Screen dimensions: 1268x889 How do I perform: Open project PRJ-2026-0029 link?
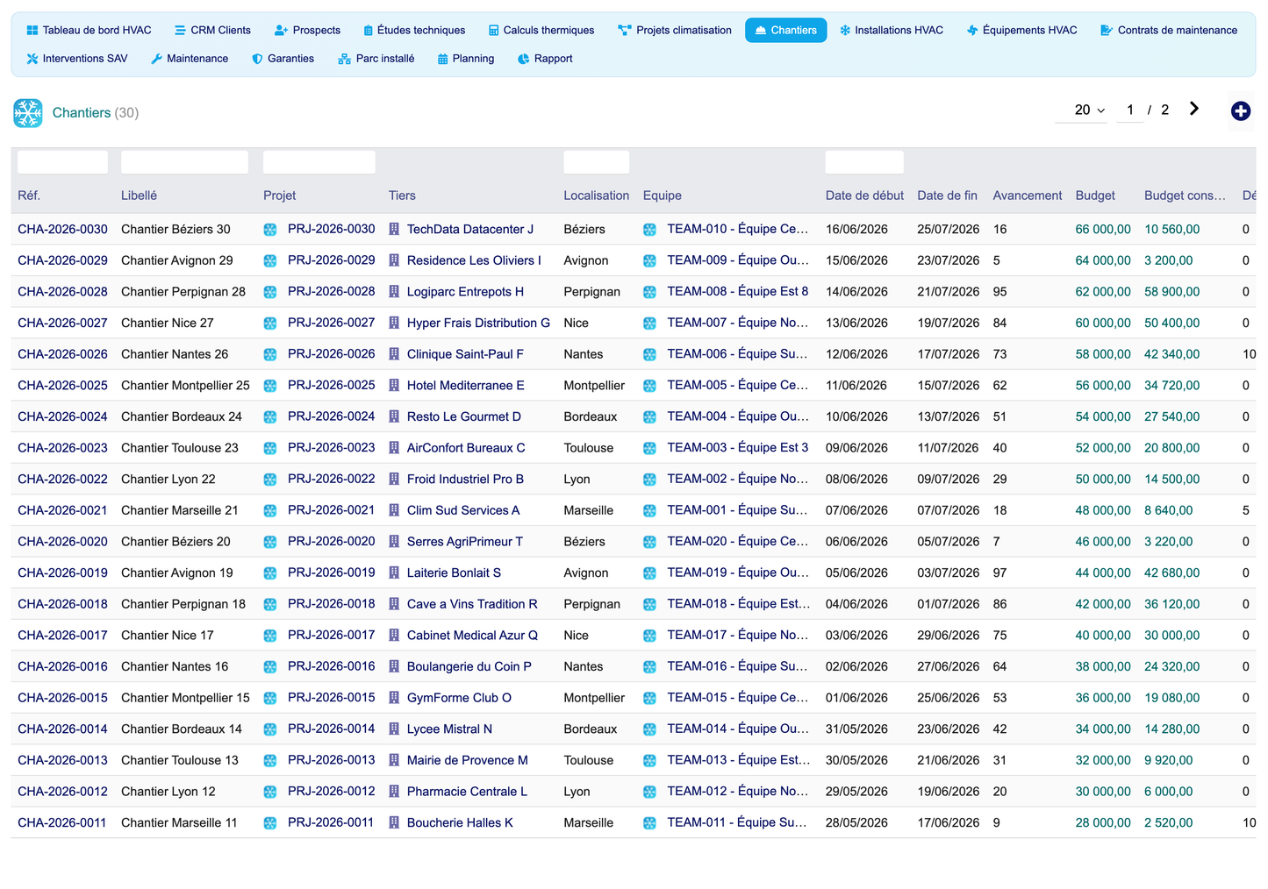click(x=331, y=260)
